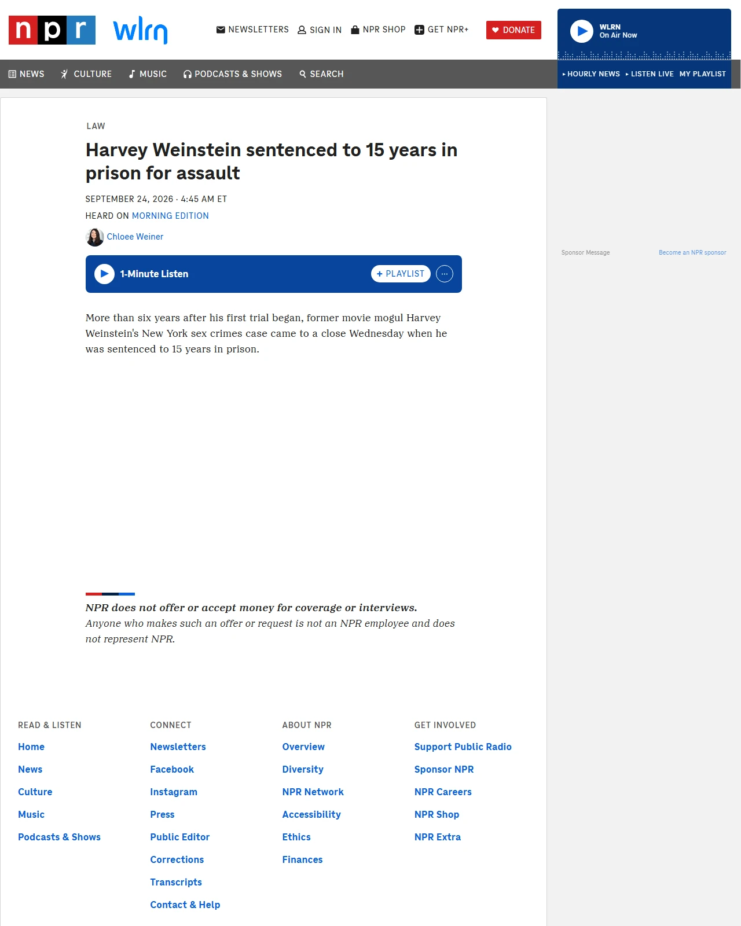
Task: Open Corrections page
Action: pos(177,860)
